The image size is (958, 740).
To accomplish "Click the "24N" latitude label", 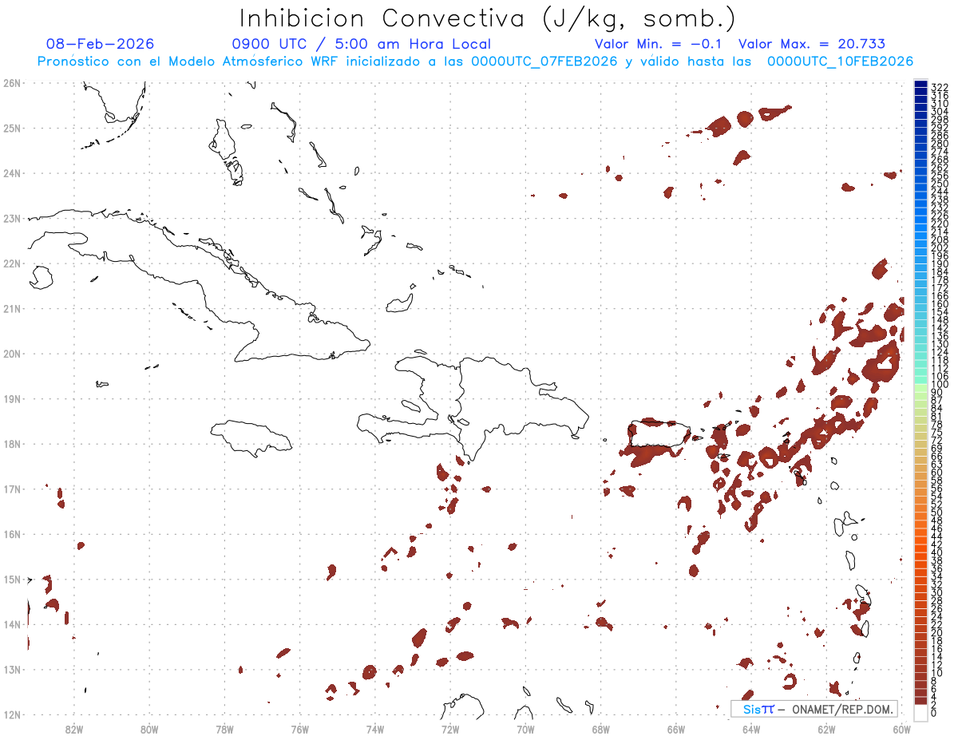I will [x=12, y=173].
